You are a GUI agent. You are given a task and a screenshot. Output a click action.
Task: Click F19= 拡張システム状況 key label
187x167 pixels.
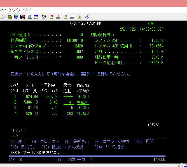[62, 147]
